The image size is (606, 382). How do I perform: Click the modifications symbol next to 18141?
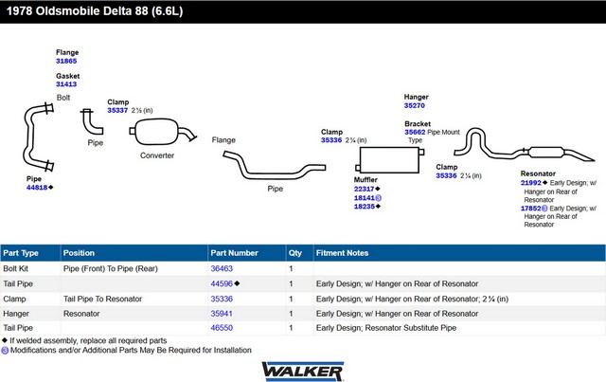pyautogui.click(x=379, y=198)
